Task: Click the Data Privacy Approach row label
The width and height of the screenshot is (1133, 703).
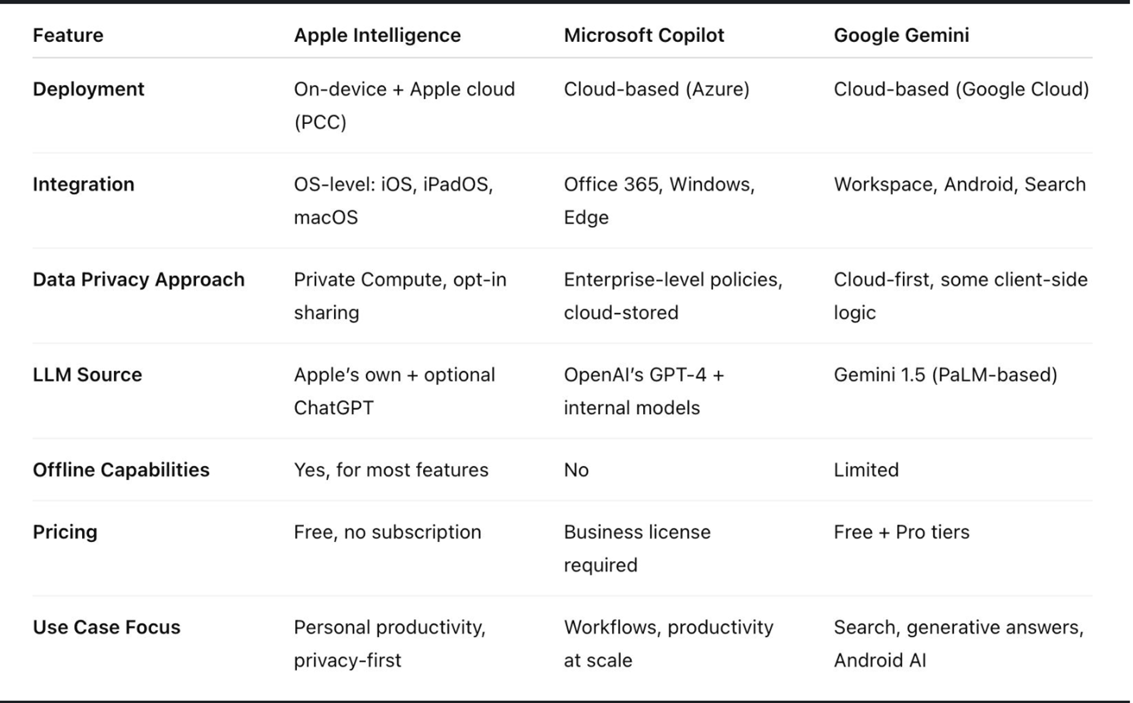Action: (139, 280)
